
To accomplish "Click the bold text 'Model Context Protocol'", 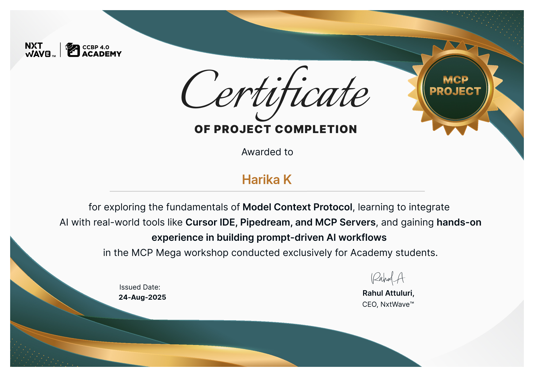I will pos(297,208).
